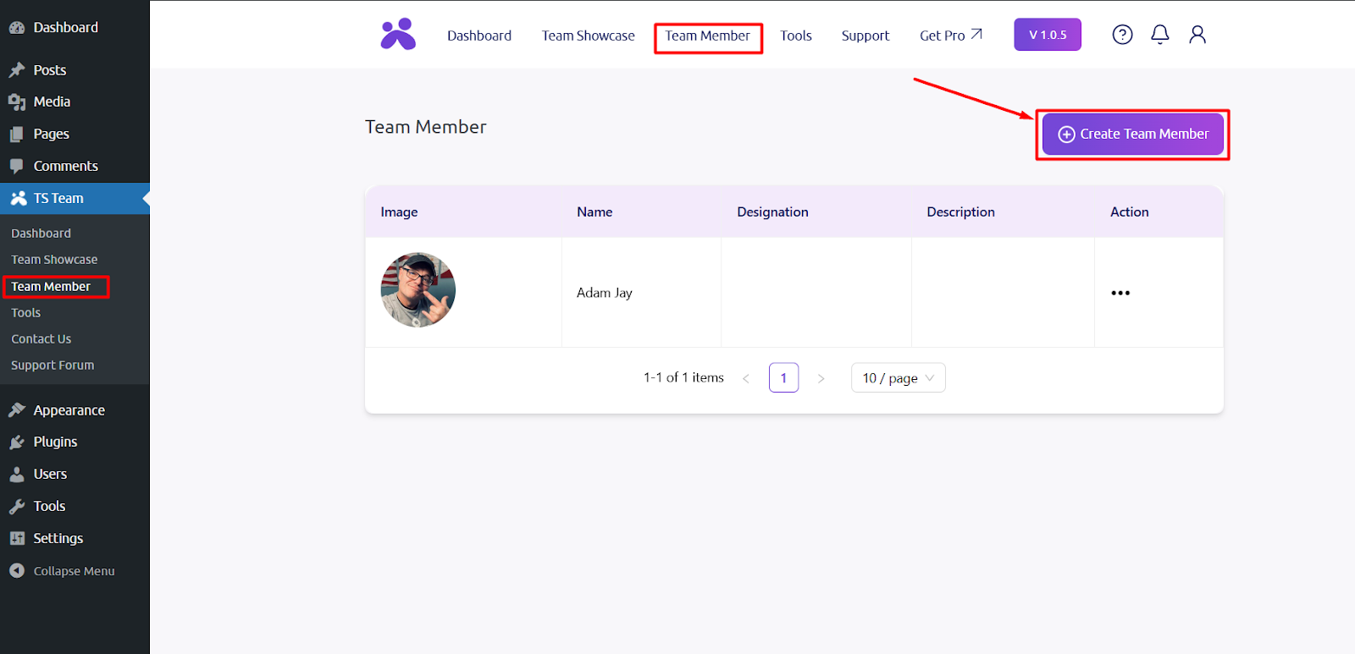Click the user profile icon

coord(1197,35)
